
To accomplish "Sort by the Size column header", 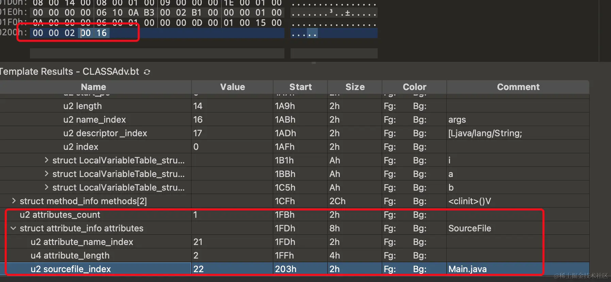I will 355,87.
